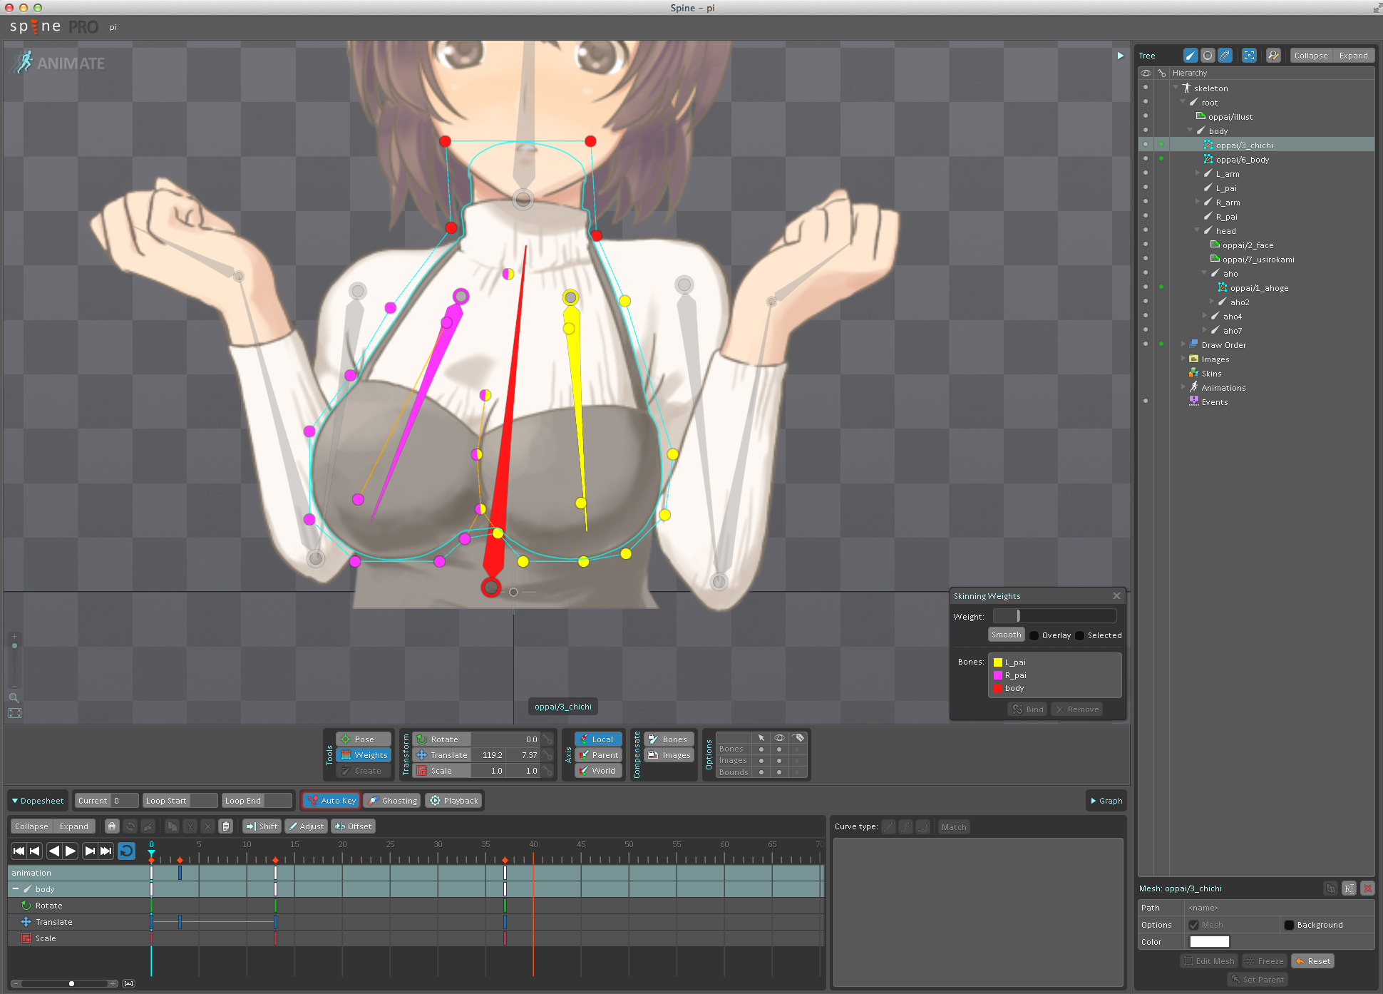Viewport: 1383px width, 994px height.
Task: Open the Dopesheet dropdown panel
Action: 38,801
